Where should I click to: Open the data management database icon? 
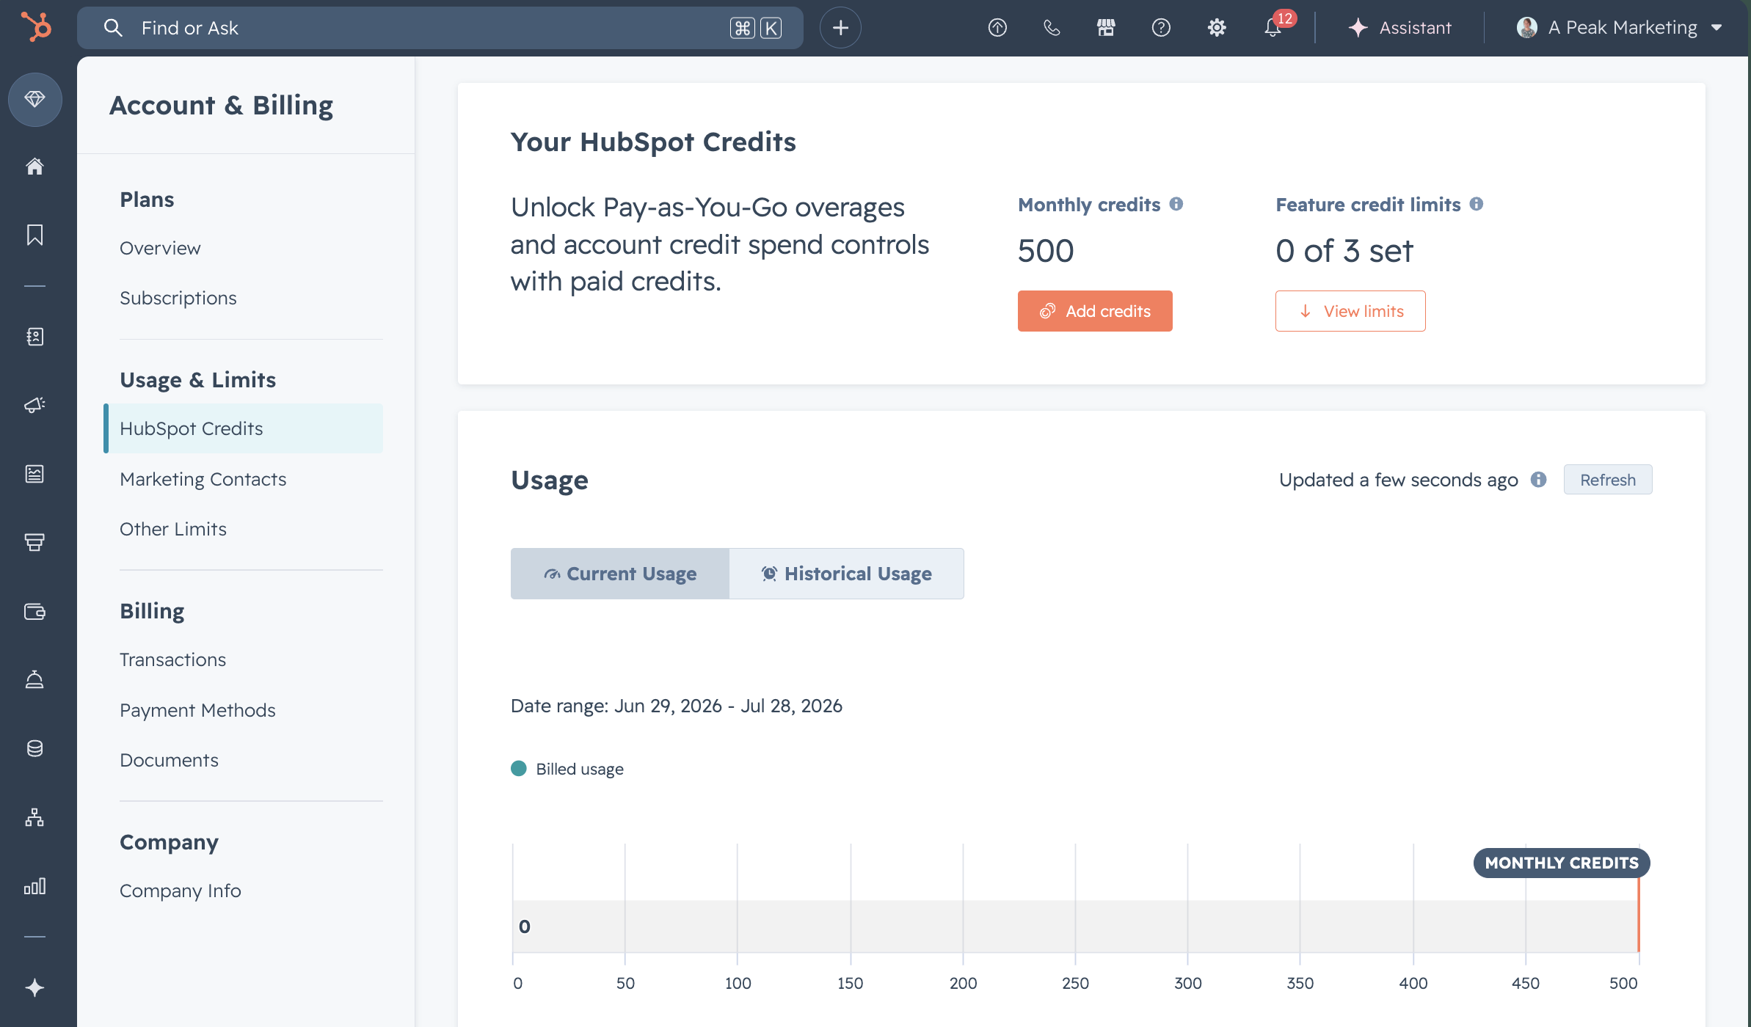[x=34, y=748]
